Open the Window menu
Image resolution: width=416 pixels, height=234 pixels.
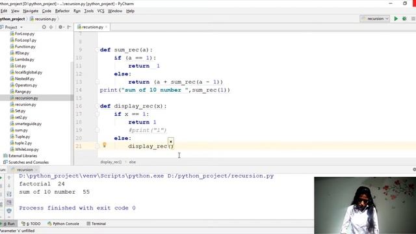115,11
